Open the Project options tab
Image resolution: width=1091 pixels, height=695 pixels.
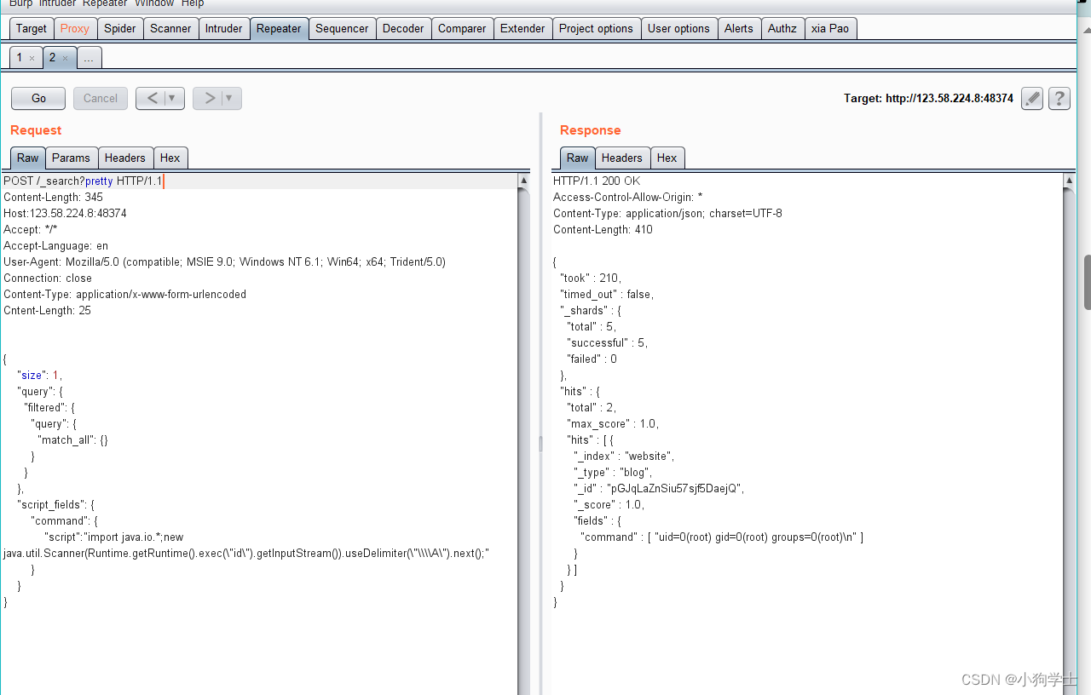[x=596, y=28]
